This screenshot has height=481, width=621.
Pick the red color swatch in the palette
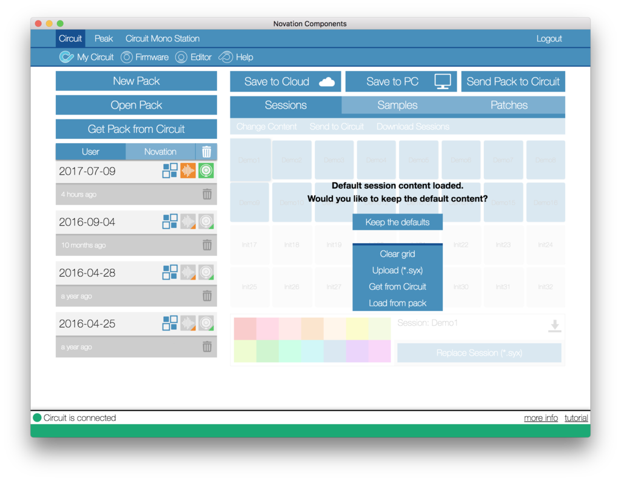point(245,329)
